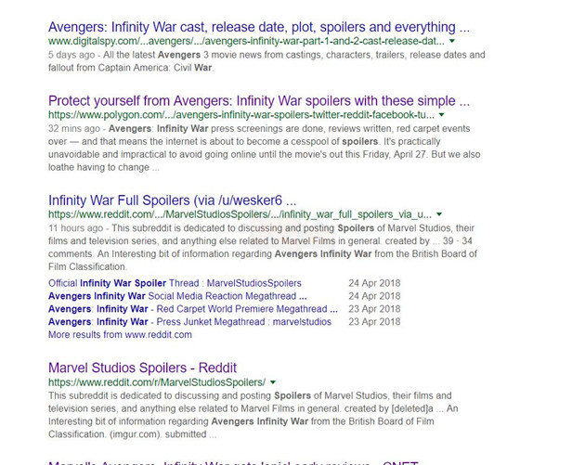Click the '5 days ago' timestamp in Digital Spy snippet
Image resolution: width=585 pixels, height=465 pixels.
(x=71, y=55)
